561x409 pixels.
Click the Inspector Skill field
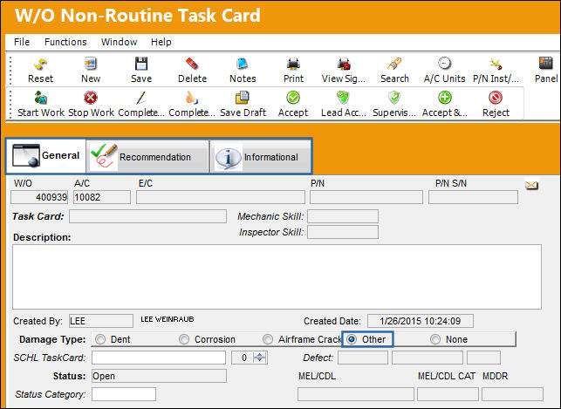coord(343,232)
